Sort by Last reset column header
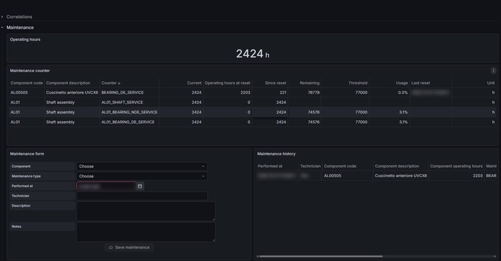501x261 pixels. coord(420,83)
